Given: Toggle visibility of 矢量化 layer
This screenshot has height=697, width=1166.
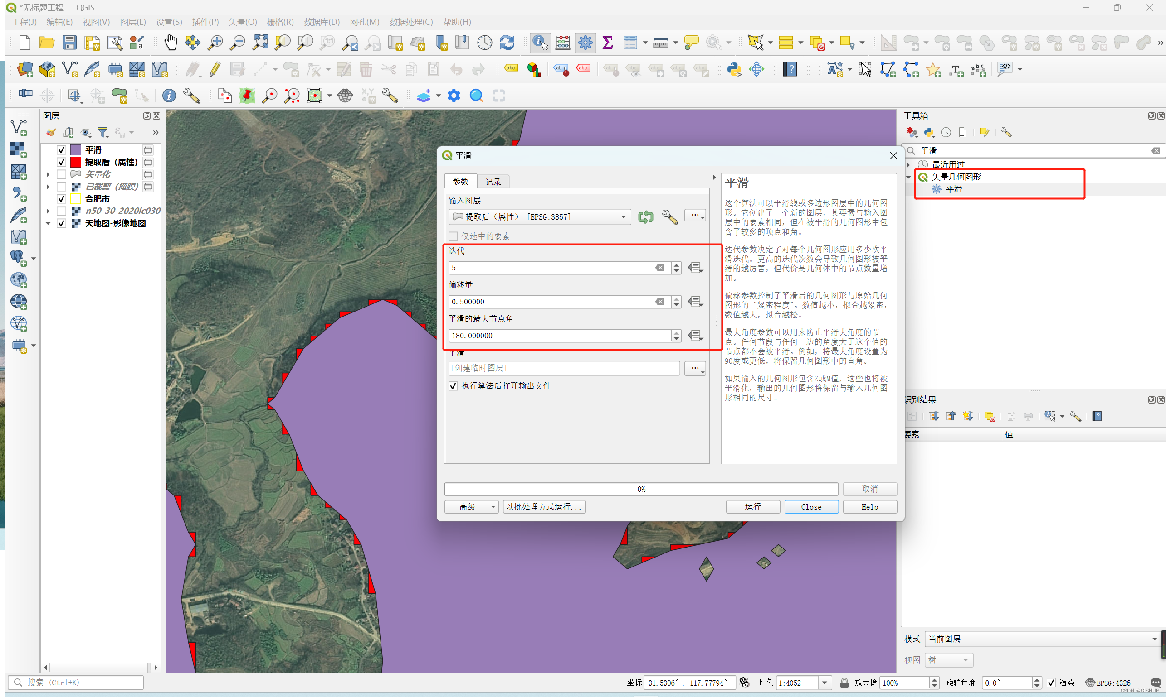Looking at the screenshot, I should [61, 174].
